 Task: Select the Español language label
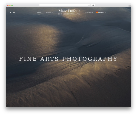101,12
